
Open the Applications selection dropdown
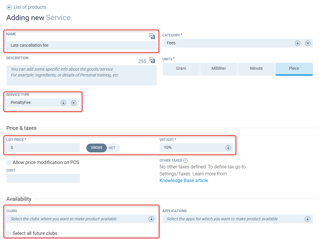(x=307, y=219)
